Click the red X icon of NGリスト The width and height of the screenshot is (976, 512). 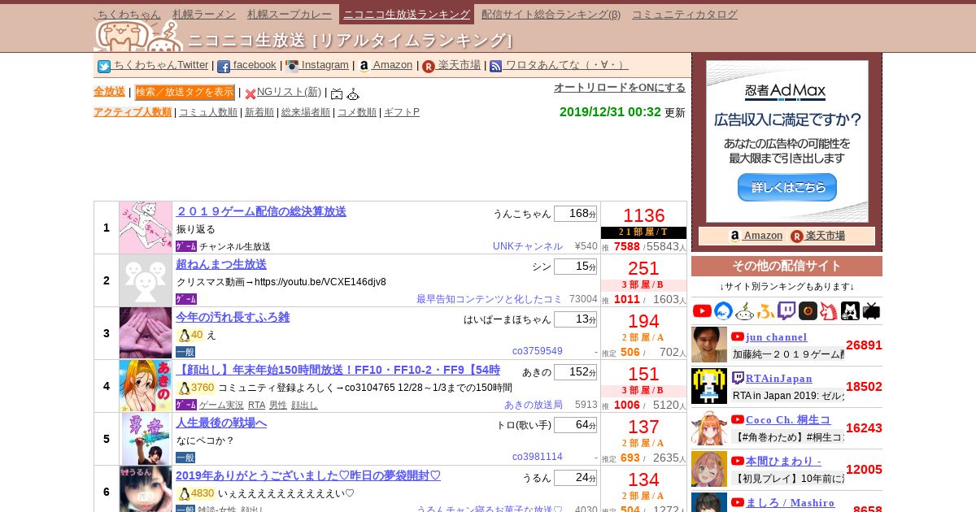coord(251,93)
